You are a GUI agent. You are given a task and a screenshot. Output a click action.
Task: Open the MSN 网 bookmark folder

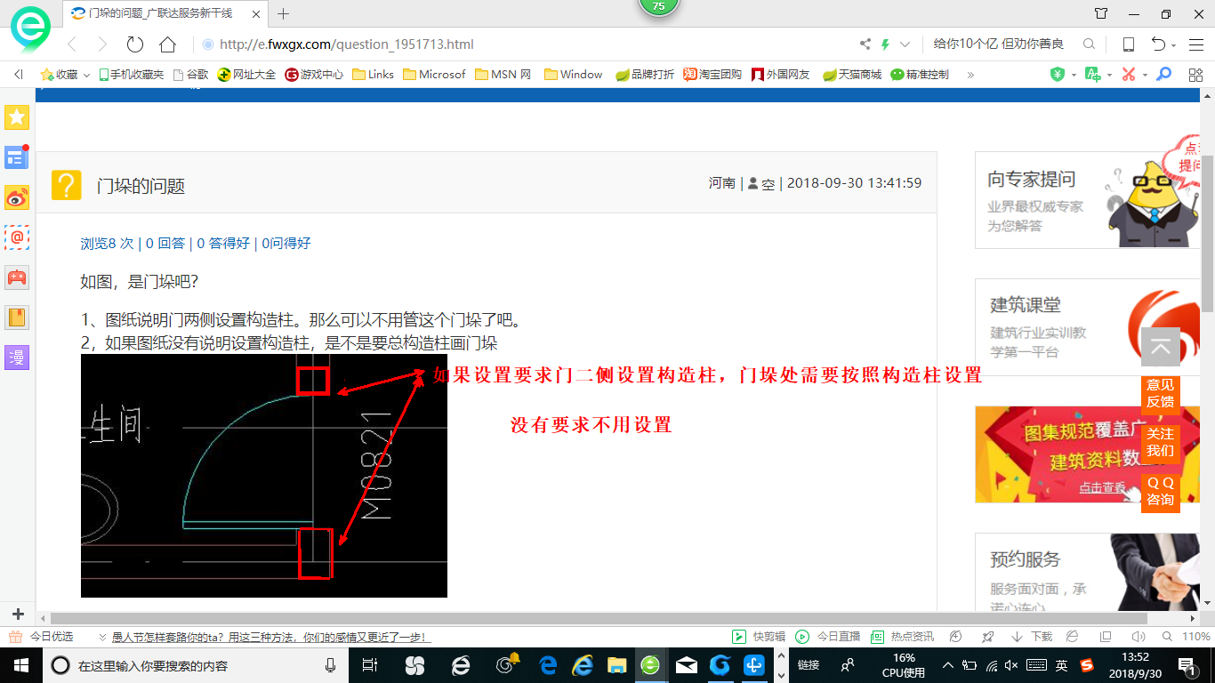tap(503, 75)
